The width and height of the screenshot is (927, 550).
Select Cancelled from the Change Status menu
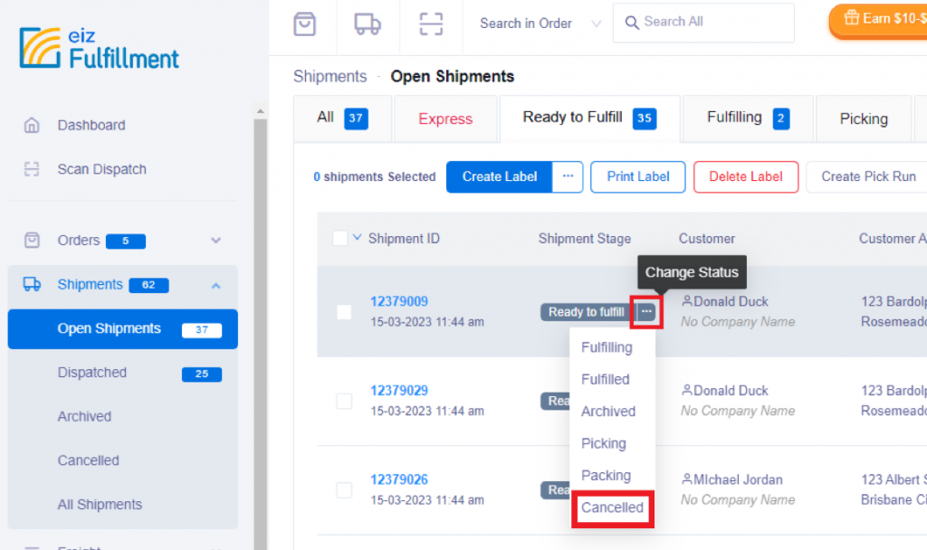click(x=612, y=507)
